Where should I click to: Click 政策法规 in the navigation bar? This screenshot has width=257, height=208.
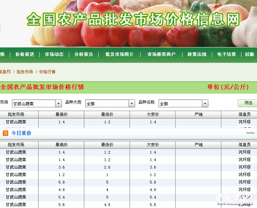click(197, 54)
